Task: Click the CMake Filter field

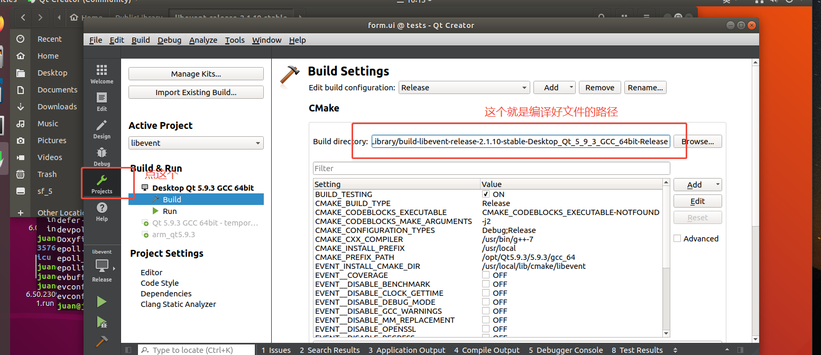Action: tap(491, 169)
